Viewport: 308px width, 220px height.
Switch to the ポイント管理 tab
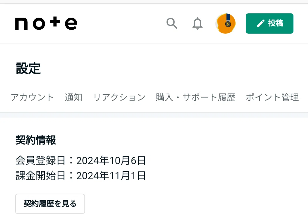(272, 97)
